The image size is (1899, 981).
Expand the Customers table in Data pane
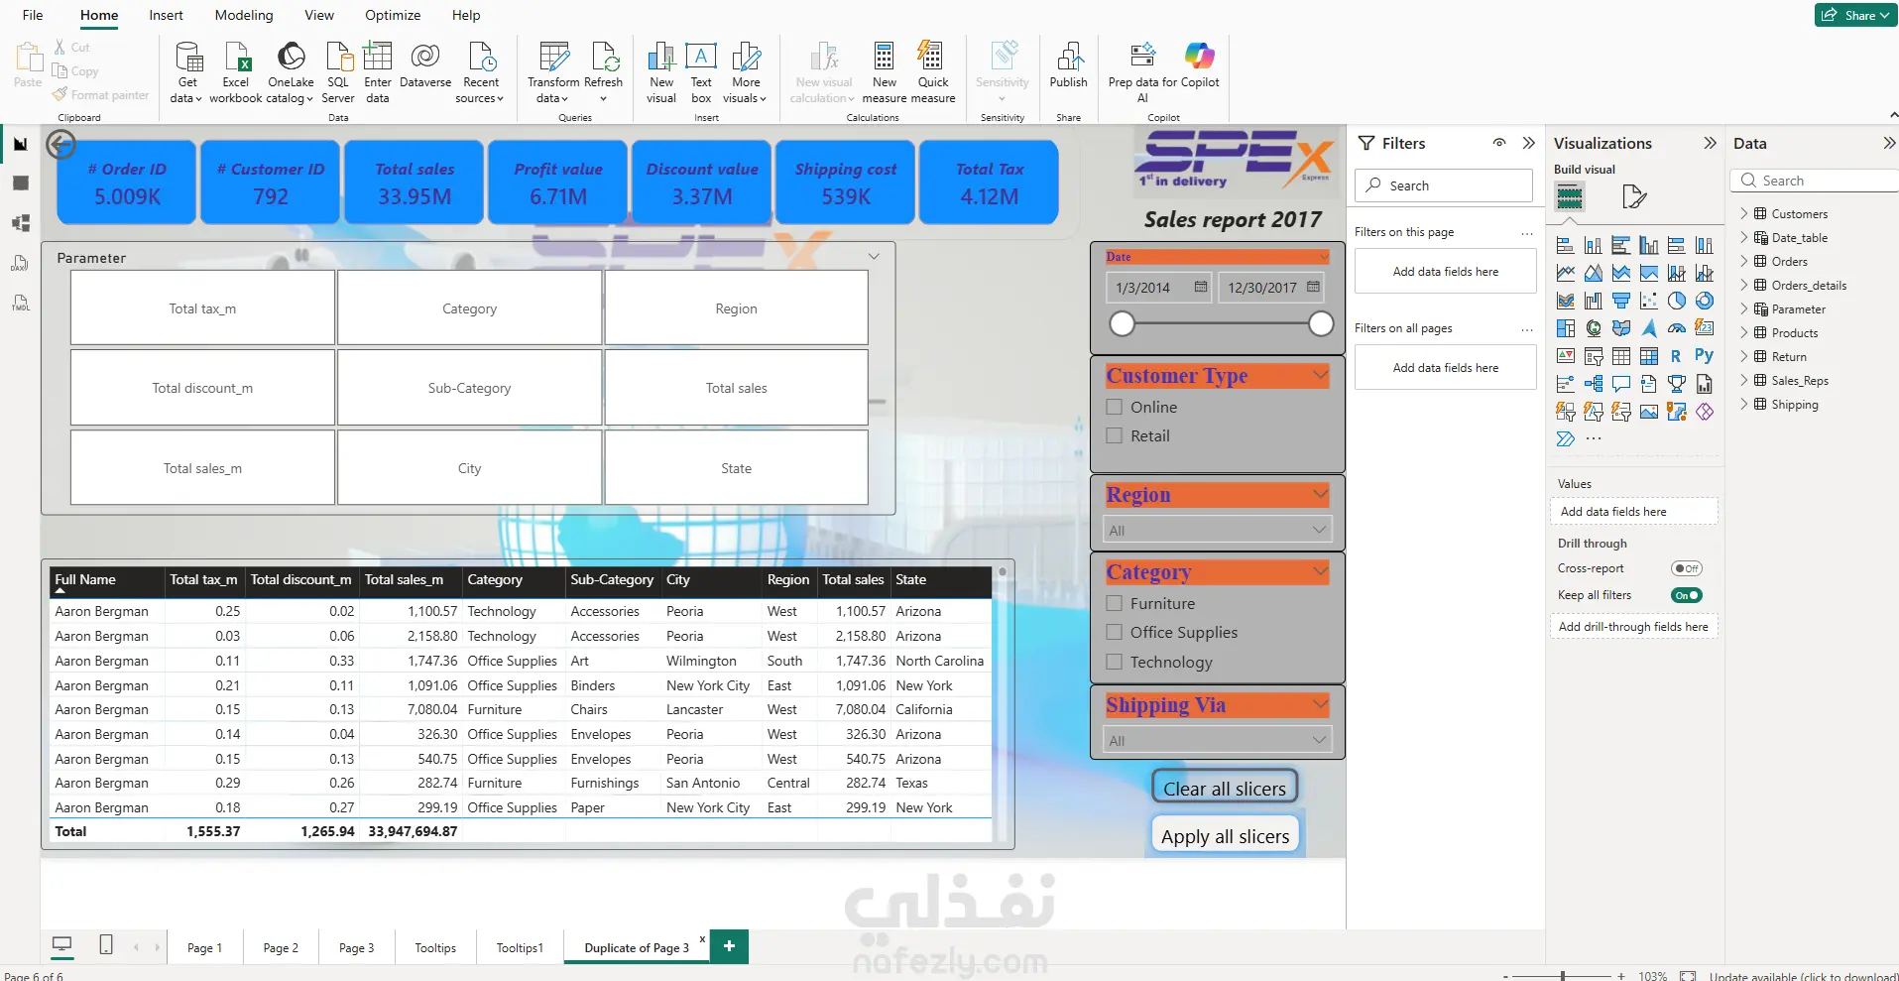coord(1743,213)
